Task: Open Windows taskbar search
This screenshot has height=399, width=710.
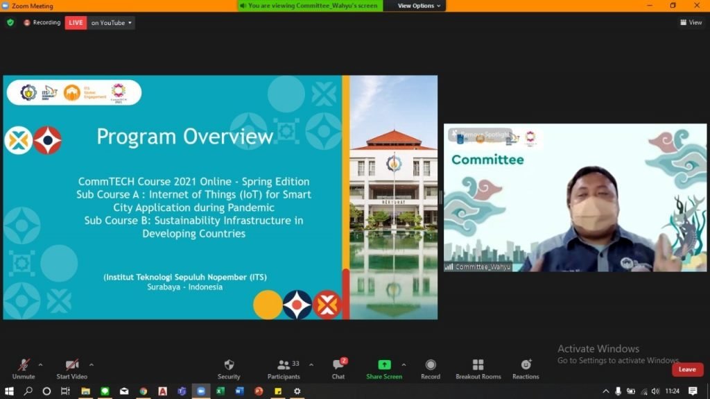Action: coord(28,391)
